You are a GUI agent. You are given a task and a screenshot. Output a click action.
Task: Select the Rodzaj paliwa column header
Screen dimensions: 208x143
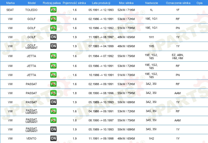point(52,3)
